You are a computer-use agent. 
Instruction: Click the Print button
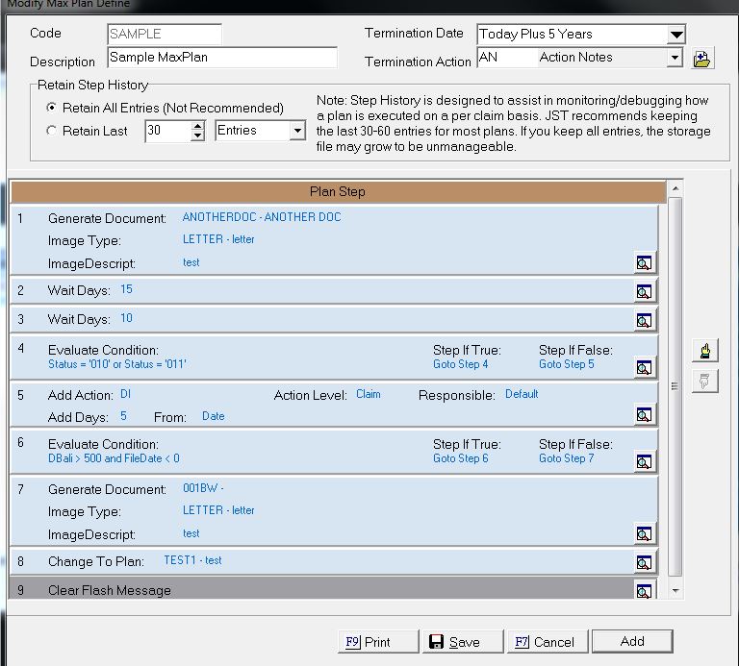tap(378, 642)
